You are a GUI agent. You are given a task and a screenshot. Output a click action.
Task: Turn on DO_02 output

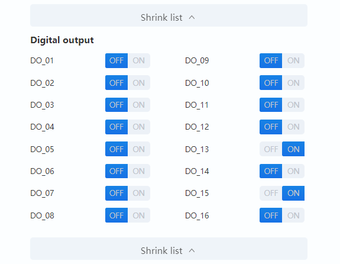(139, 83)
